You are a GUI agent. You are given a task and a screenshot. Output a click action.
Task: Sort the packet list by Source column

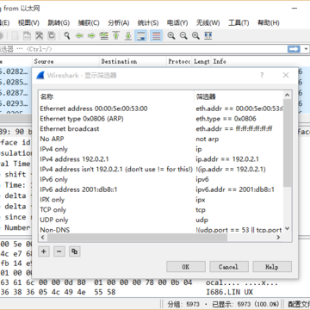point(65,61)
